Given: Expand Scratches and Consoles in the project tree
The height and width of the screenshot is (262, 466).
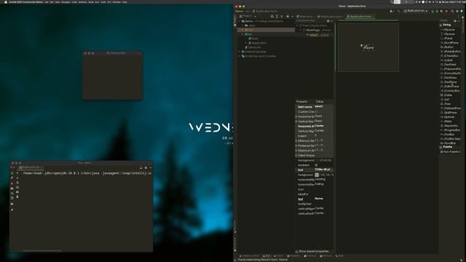Looking at the screenshot, I should 240,56.
